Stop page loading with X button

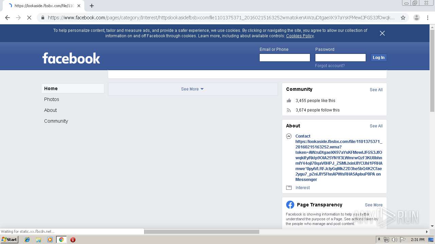pyautogui.click(x=29, y=18)
